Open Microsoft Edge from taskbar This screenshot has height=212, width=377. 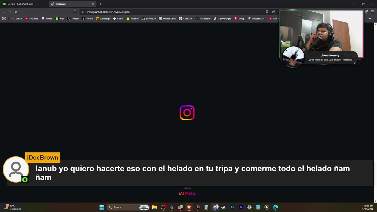pos(275,207)
